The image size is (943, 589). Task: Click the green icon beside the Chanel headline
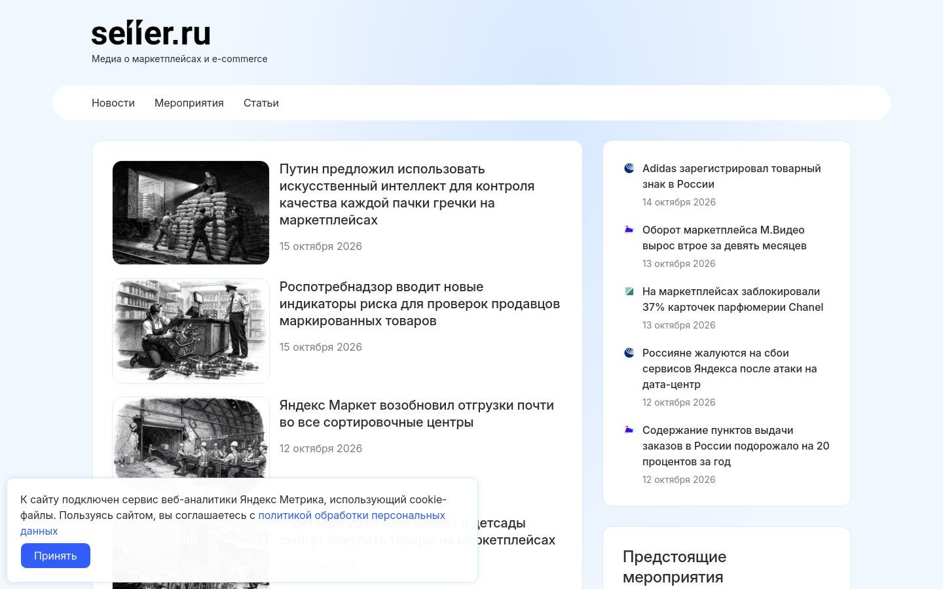[629, 291]
